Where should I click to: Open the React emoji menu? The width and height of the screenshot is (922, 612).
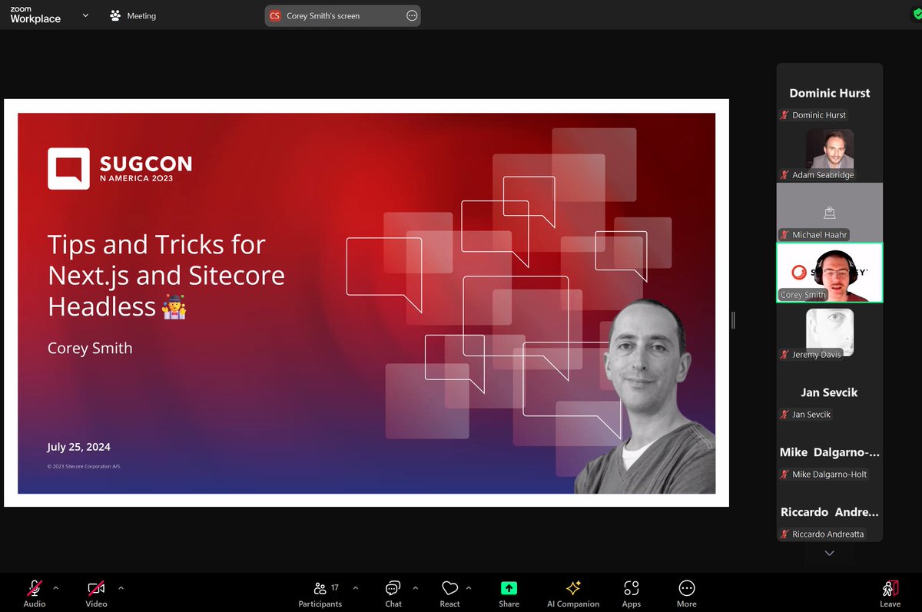[450, 592]
